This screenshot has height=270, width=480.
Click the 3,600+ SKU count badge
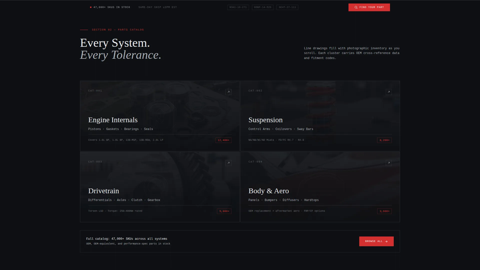pos(384,211)
